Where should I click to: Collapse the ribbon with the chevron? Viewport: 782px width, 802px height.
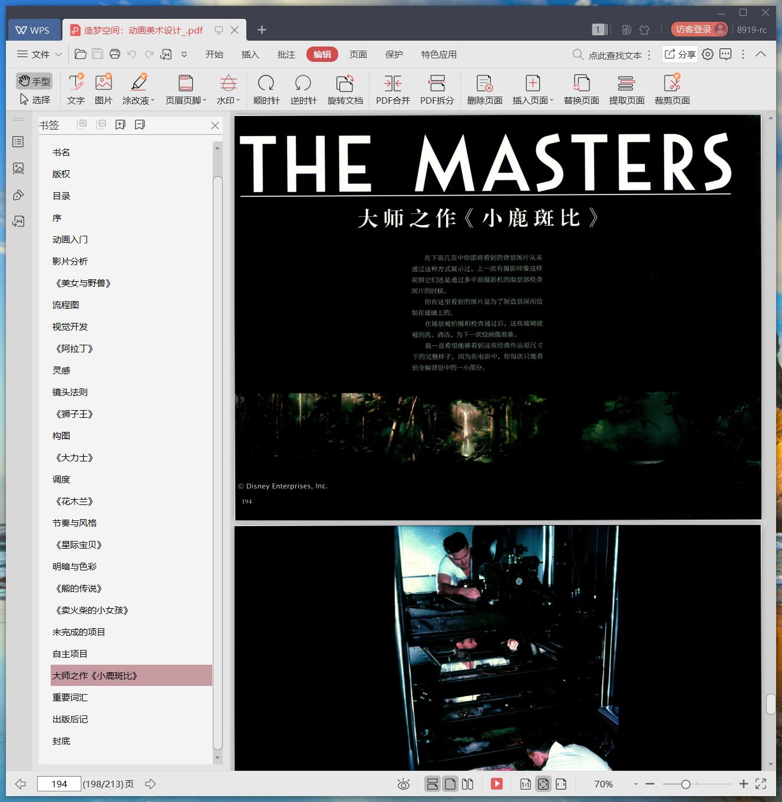click(761, 54)
